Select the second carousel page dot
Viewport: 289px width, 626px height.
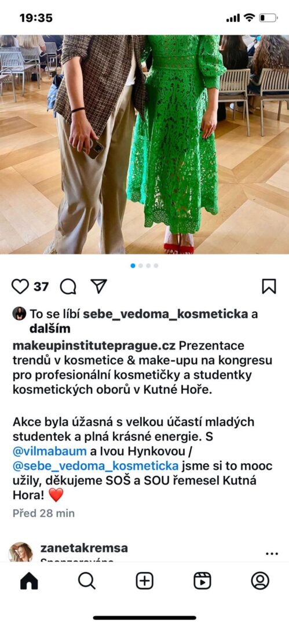coord(141,265)
